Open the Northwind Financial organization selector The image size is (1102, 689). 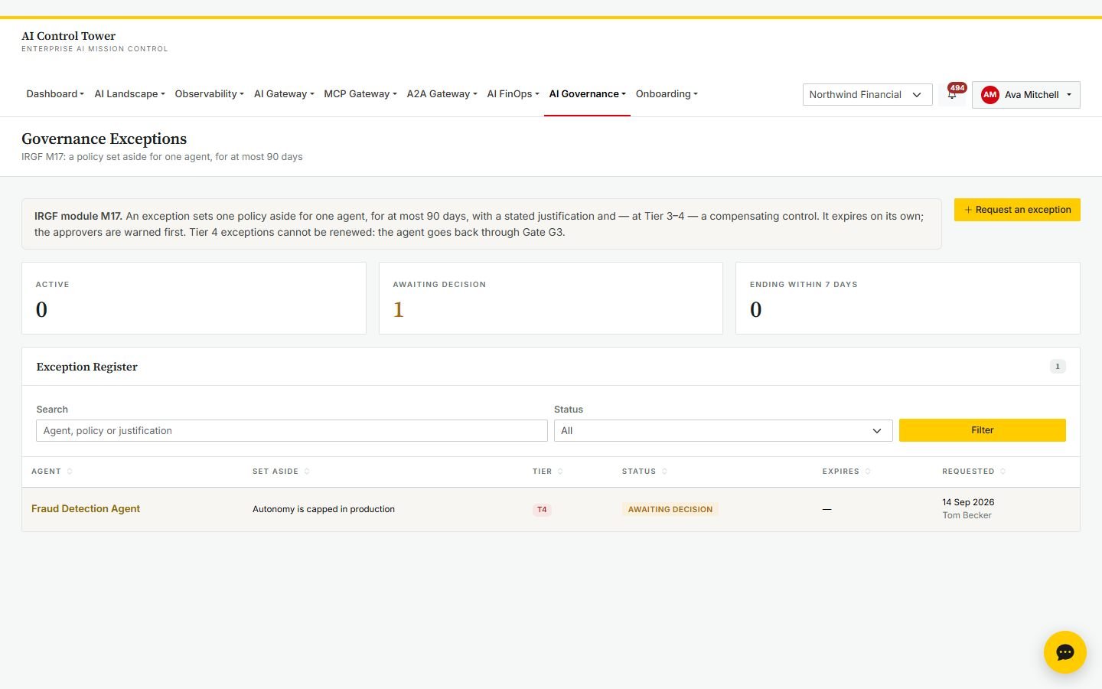click(x=867, y=95)
